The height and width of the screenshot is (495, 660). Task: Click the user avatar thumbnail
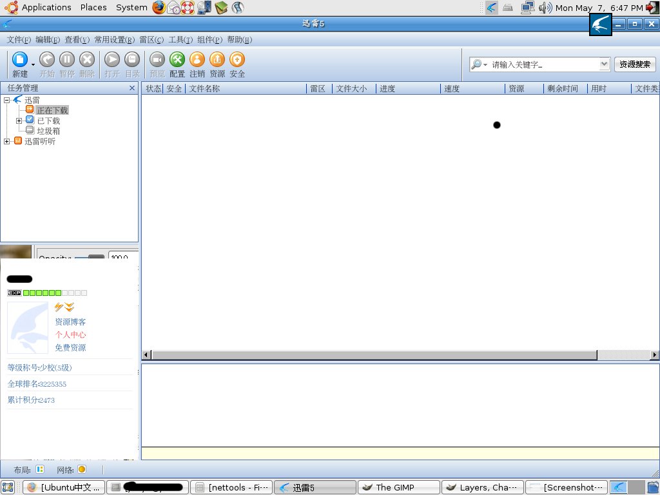coord(28,327)
